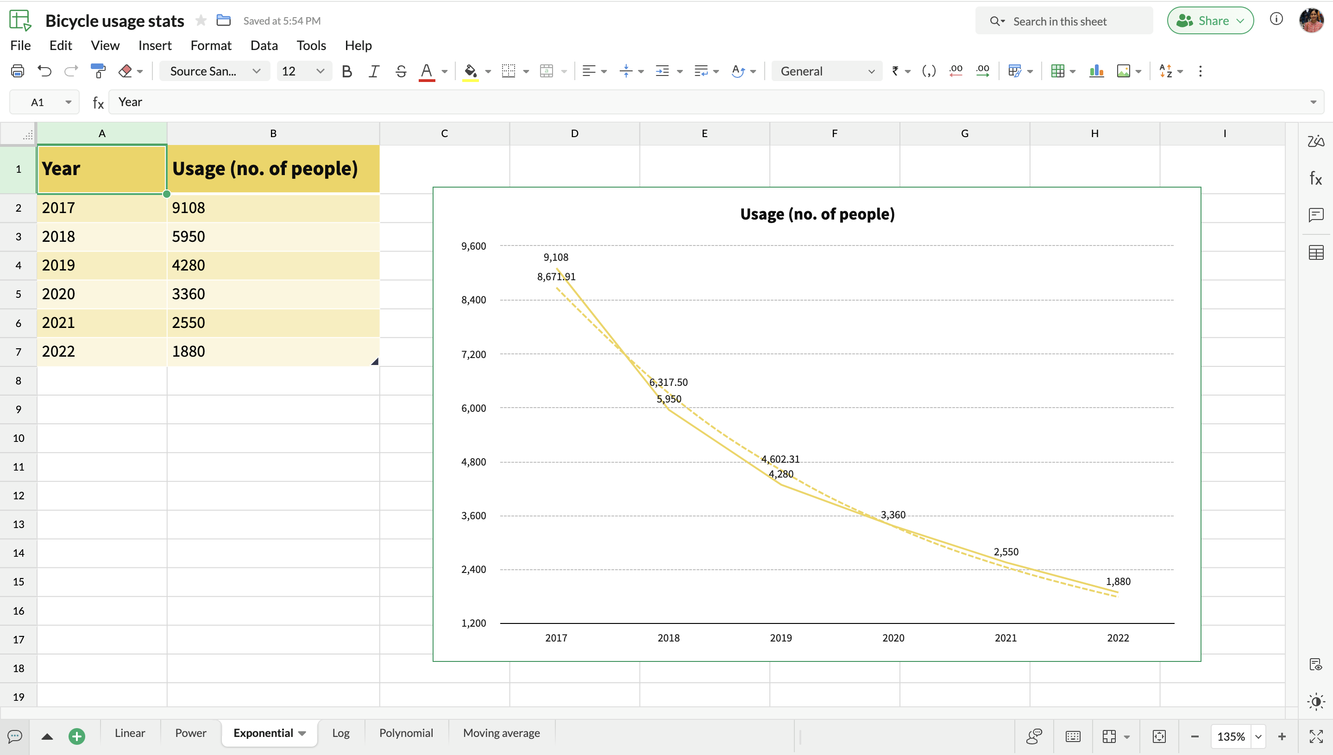The height and width of the screenshot is (755, 1333).
Task: Click the fullscreen expand icon bottom right
Action: pos(1316,736)
